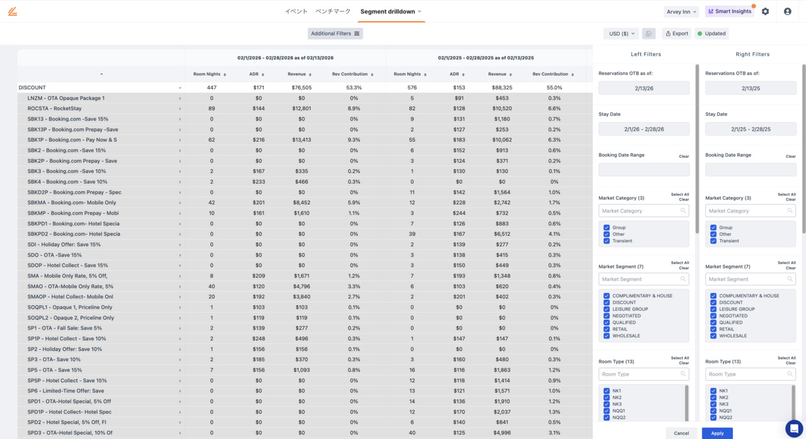
Task: Click the chat support bubble icon
Action: (793, 428)
